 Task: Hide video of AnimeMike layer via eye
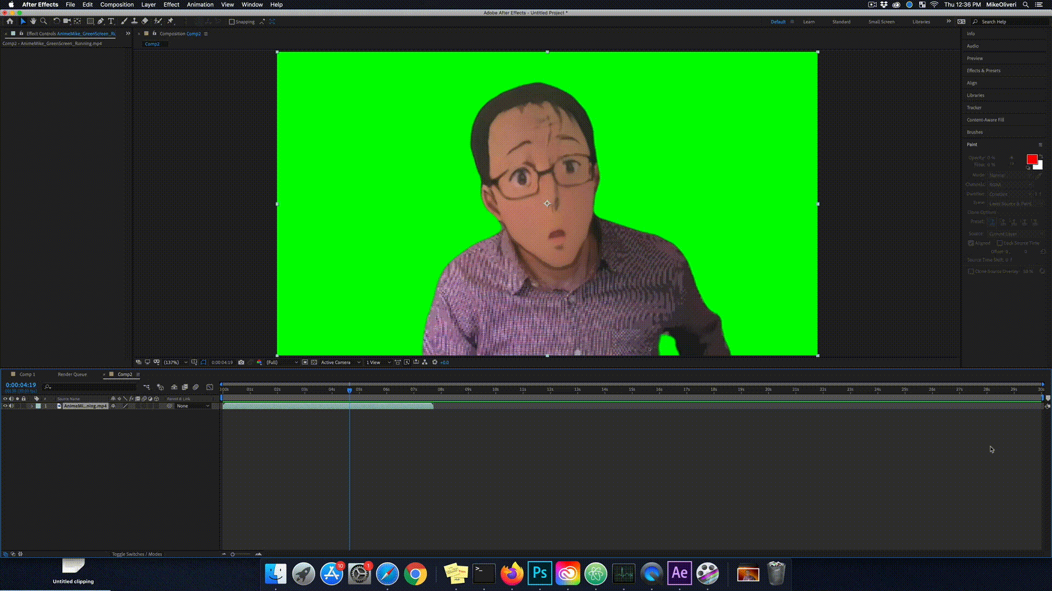tap(5, 406)
